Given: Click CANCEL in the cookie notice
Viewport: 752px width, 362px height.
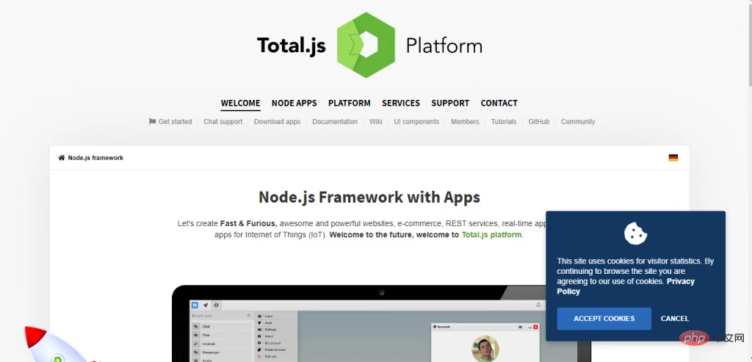Looking at the screenshot, I should pyautogui.click(x=674, y=319).
